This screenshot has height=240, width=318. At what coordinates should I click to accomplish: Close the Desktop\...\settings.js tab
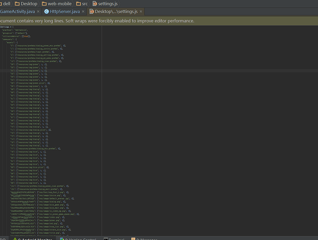pos(141,12)
